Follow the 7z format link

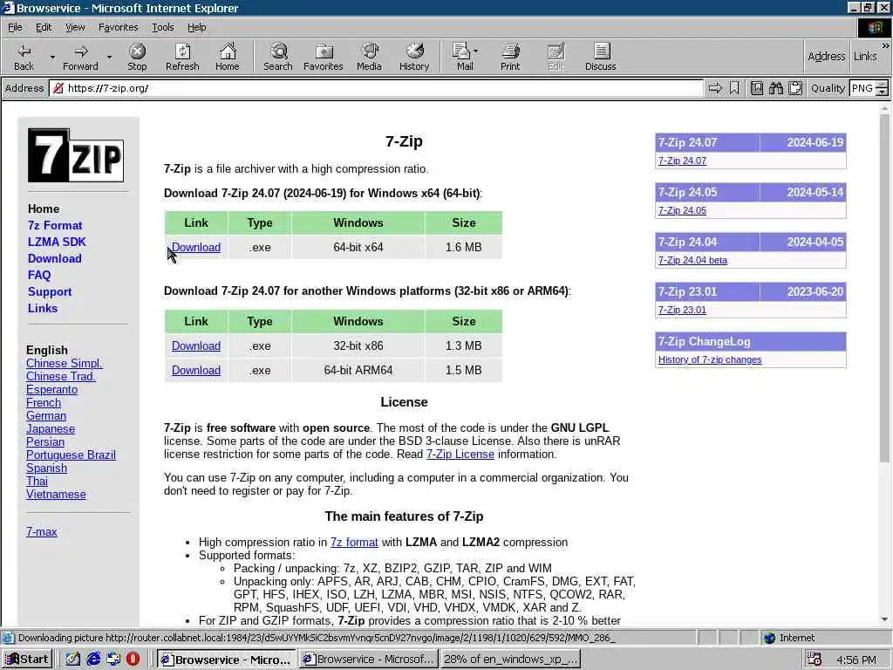pyautogui.click(x=354, y=543)
